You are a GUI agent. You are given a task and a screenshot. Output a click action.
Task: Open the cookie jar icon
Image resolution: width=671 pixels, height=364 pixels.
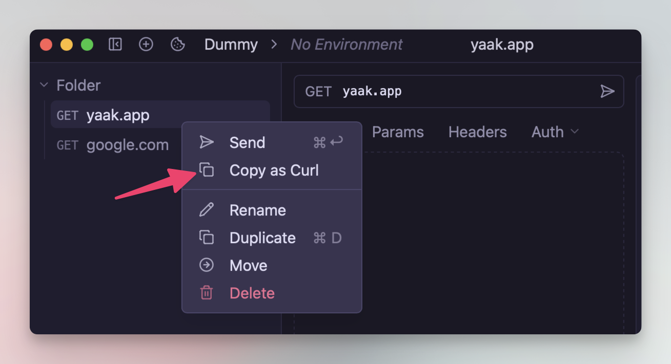pyautogui.click(x=177, y=45)
